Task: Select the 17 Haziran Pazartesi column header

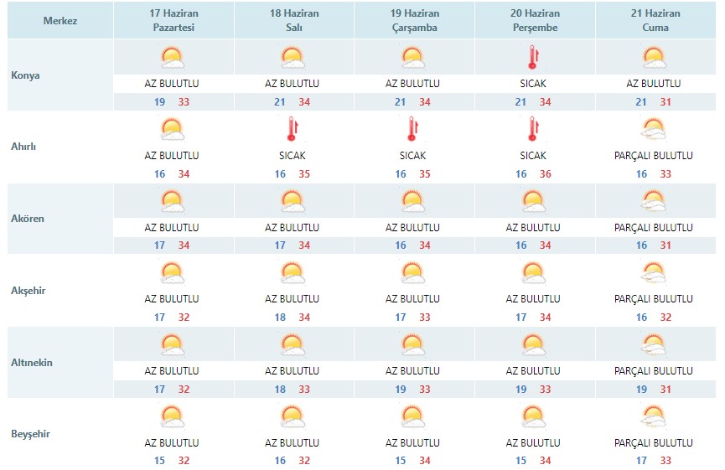Action: click(173, 20)
